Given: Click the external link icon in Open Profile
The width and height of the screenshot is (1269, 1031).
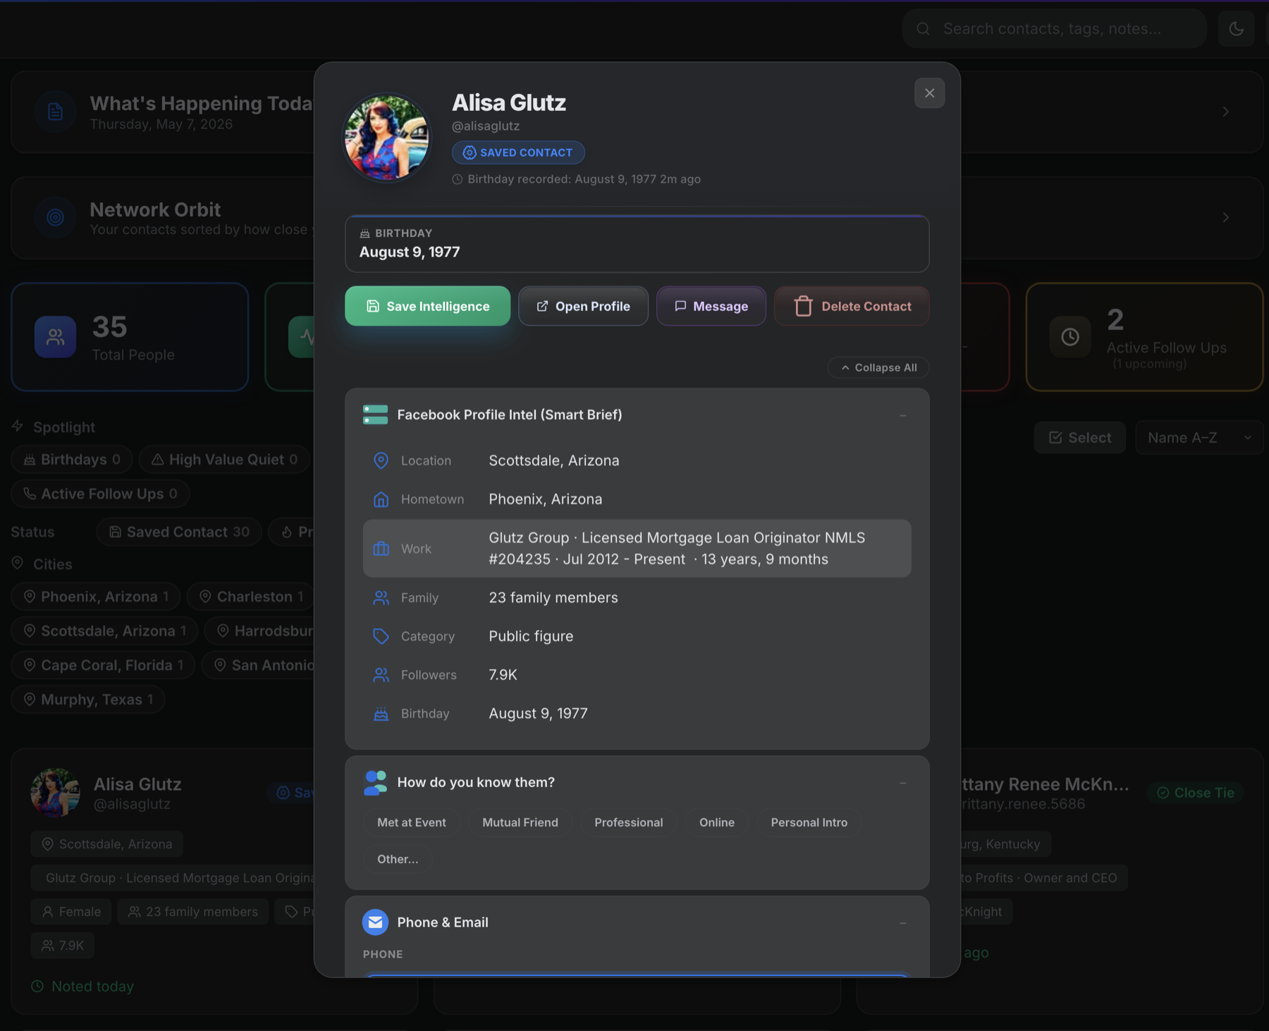Looking at the screenshot, I should pos(542,306).
